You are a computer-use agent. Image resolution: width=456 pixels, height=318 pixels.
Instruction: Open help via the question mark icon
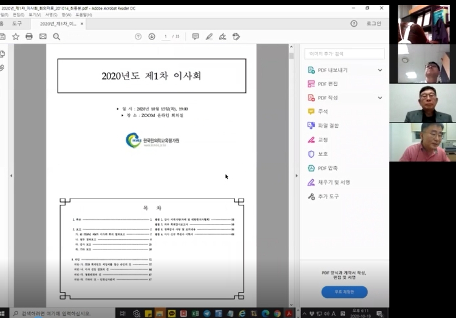(x=353, y=24)
